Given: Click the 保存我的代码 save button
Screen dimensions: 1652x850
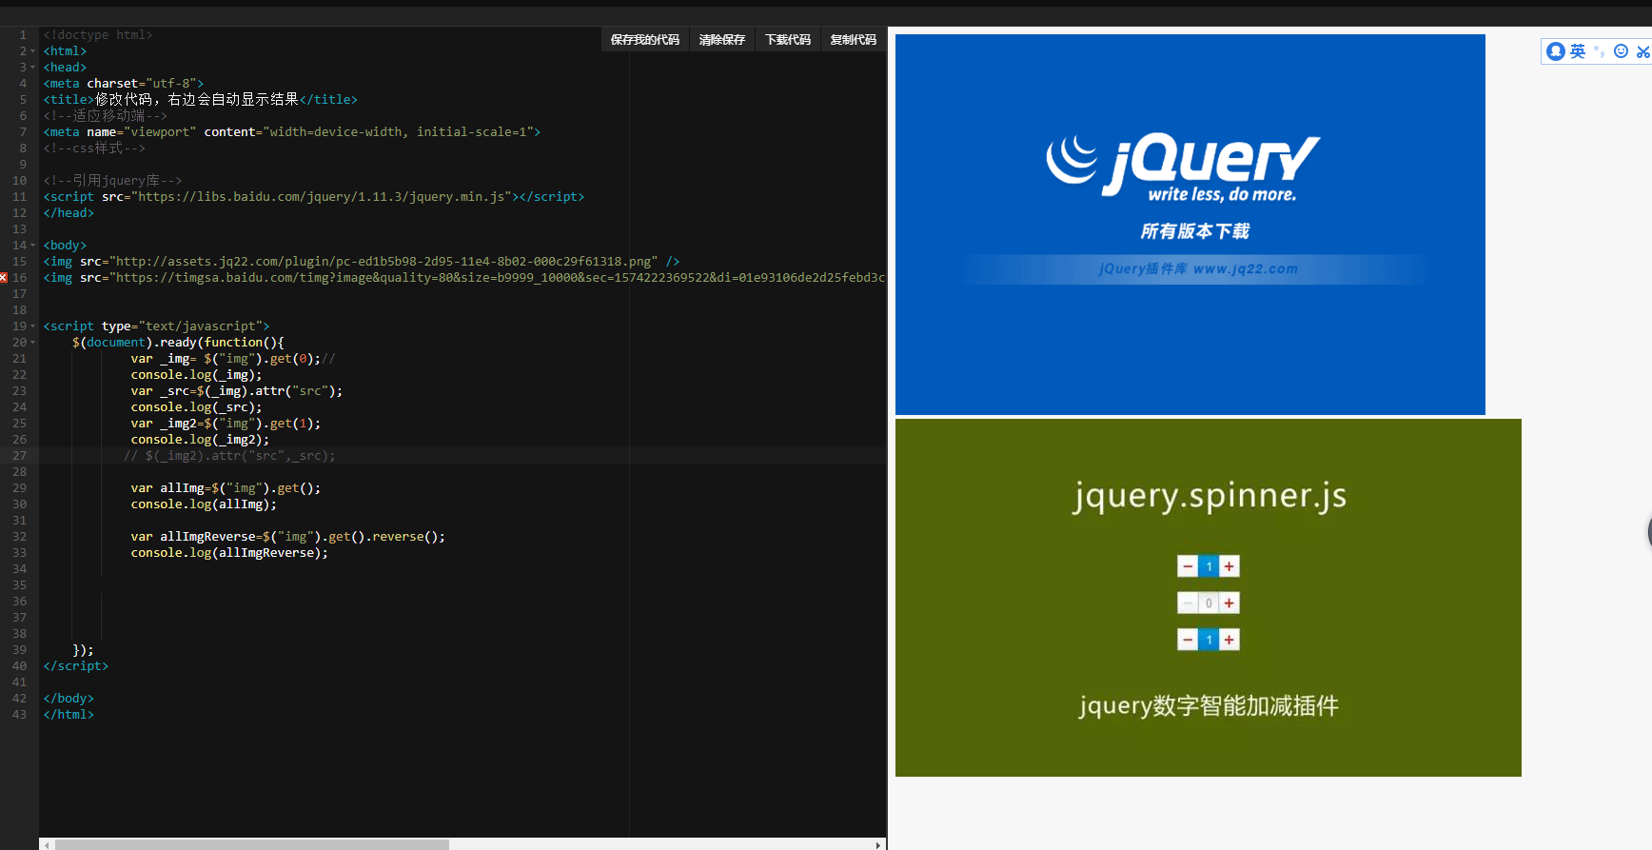Looking at the screenshot, I should click(x=644, y=40).
